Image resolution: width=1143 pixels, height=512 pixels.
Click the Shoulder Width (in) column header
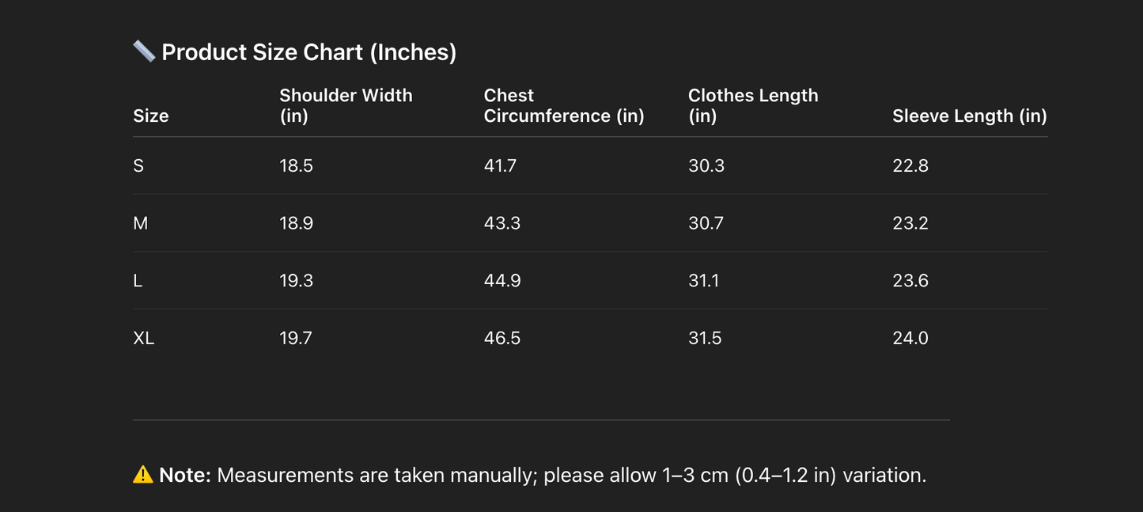(x=346, y=105)
